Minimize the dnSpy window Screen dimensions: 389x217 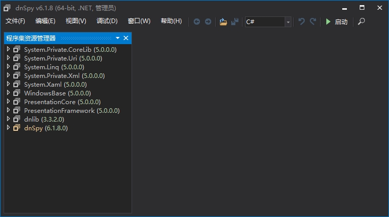point(344,8)
